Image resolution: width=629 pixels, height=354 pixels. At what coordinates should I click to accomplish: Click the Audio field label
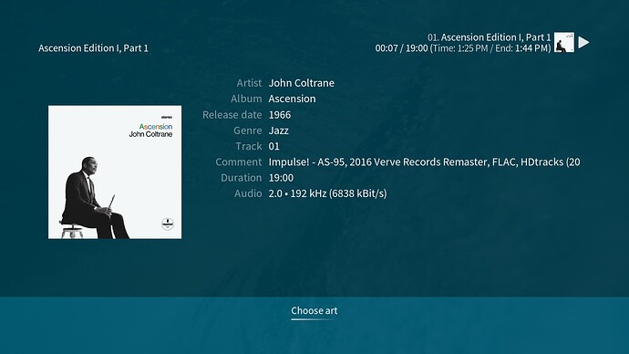(x=248, y=193)
